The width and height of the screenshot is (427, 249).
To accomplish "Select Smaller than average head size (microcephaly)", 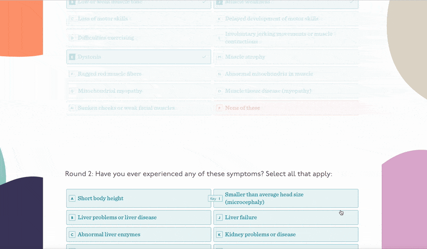I will pyautogui.click(x=286, y=198).
